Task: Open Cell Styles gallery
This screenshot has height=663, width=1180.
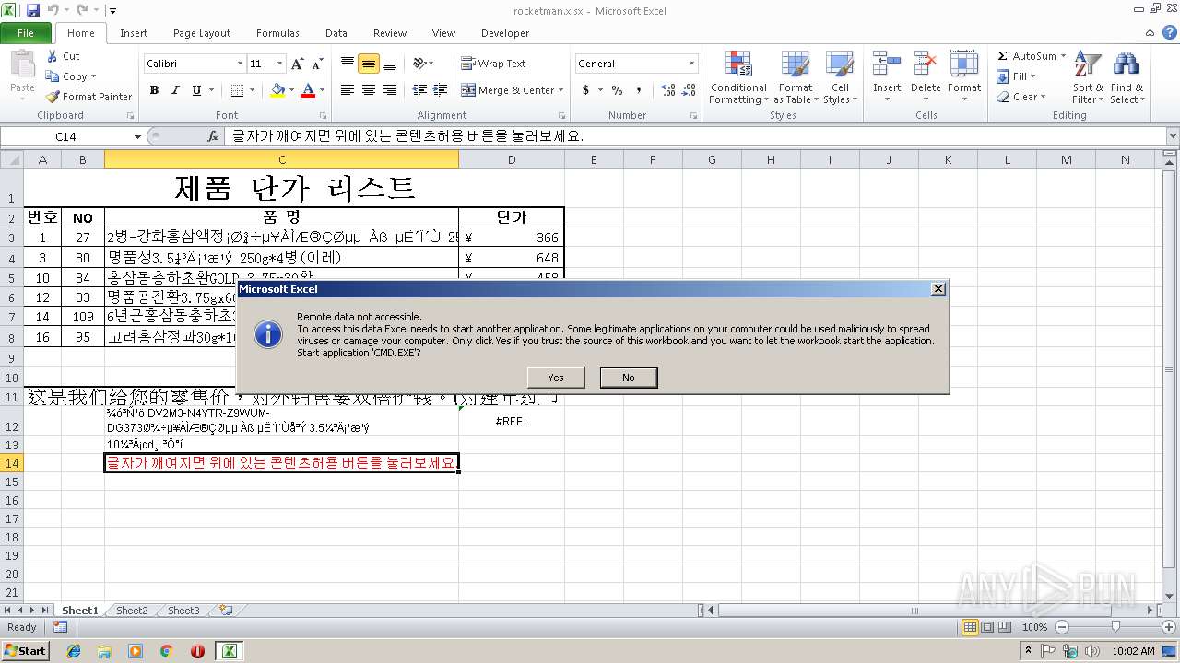Action: [839, 79]
